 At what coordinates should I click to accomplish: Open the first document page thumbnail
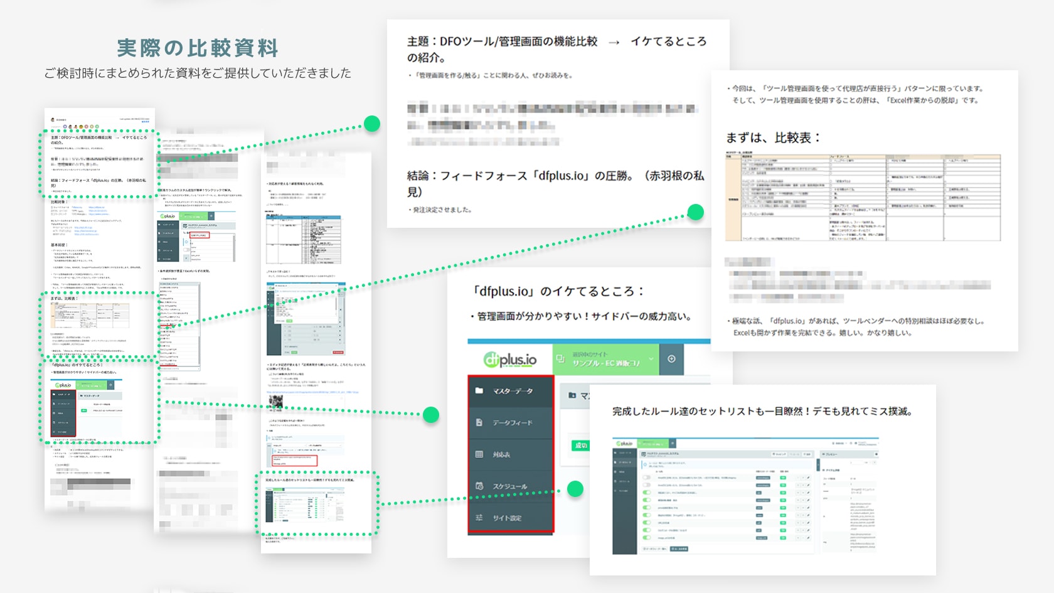(100, 309)
